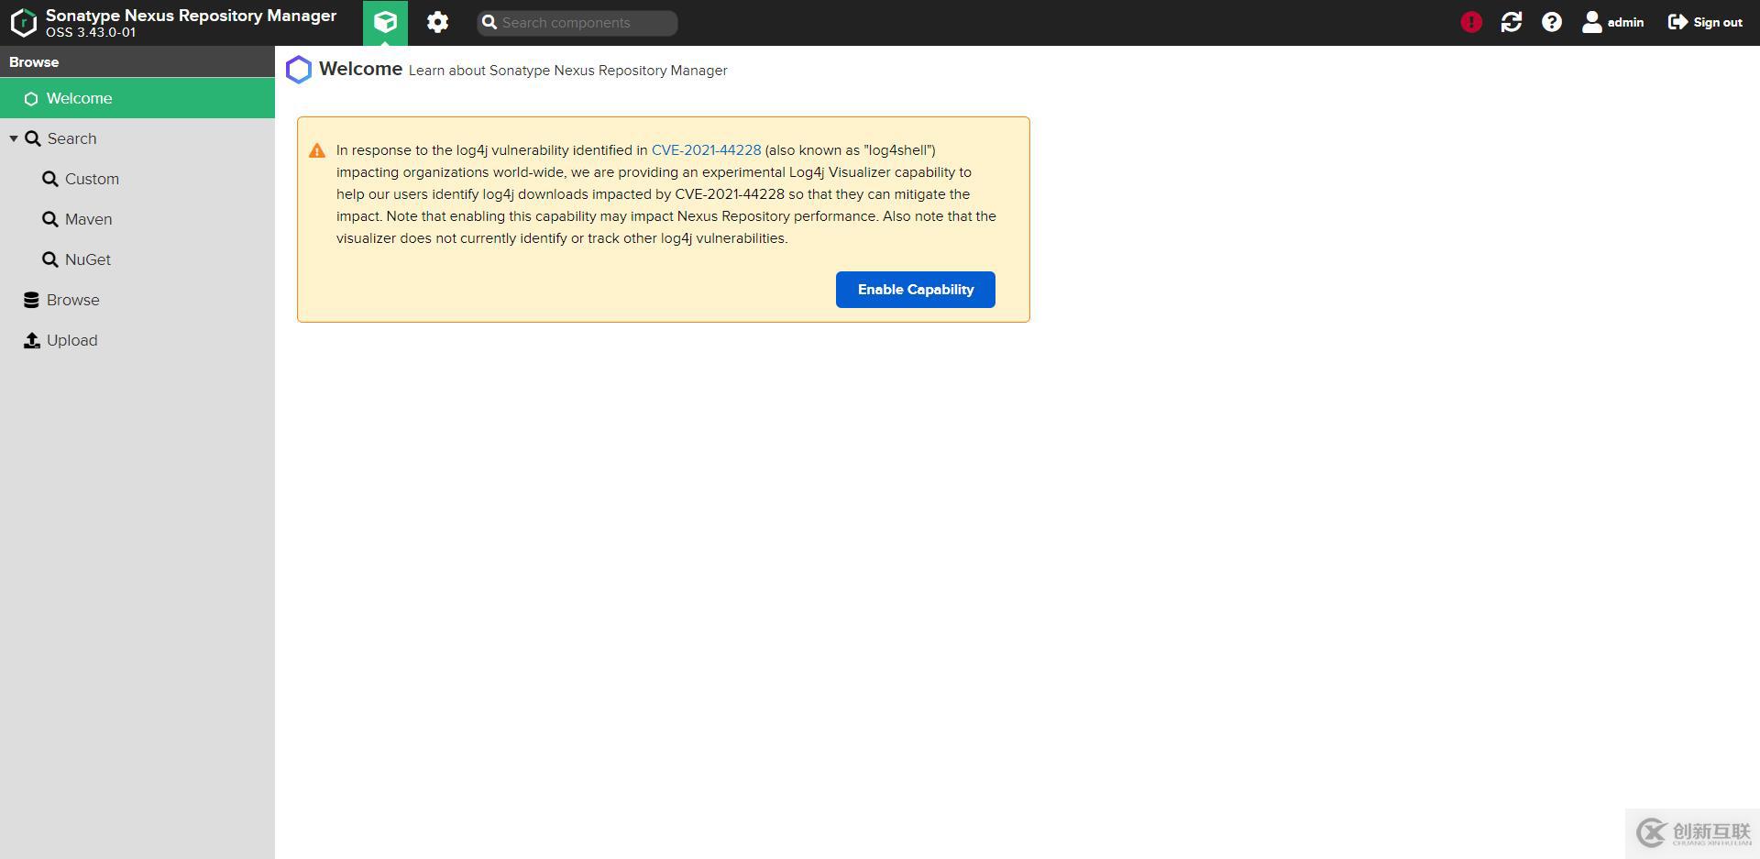The width and height of the screenshot is (1760, 859).
Task: Click the Welcome page hexagon icon
Action: (x=299, y=70)
